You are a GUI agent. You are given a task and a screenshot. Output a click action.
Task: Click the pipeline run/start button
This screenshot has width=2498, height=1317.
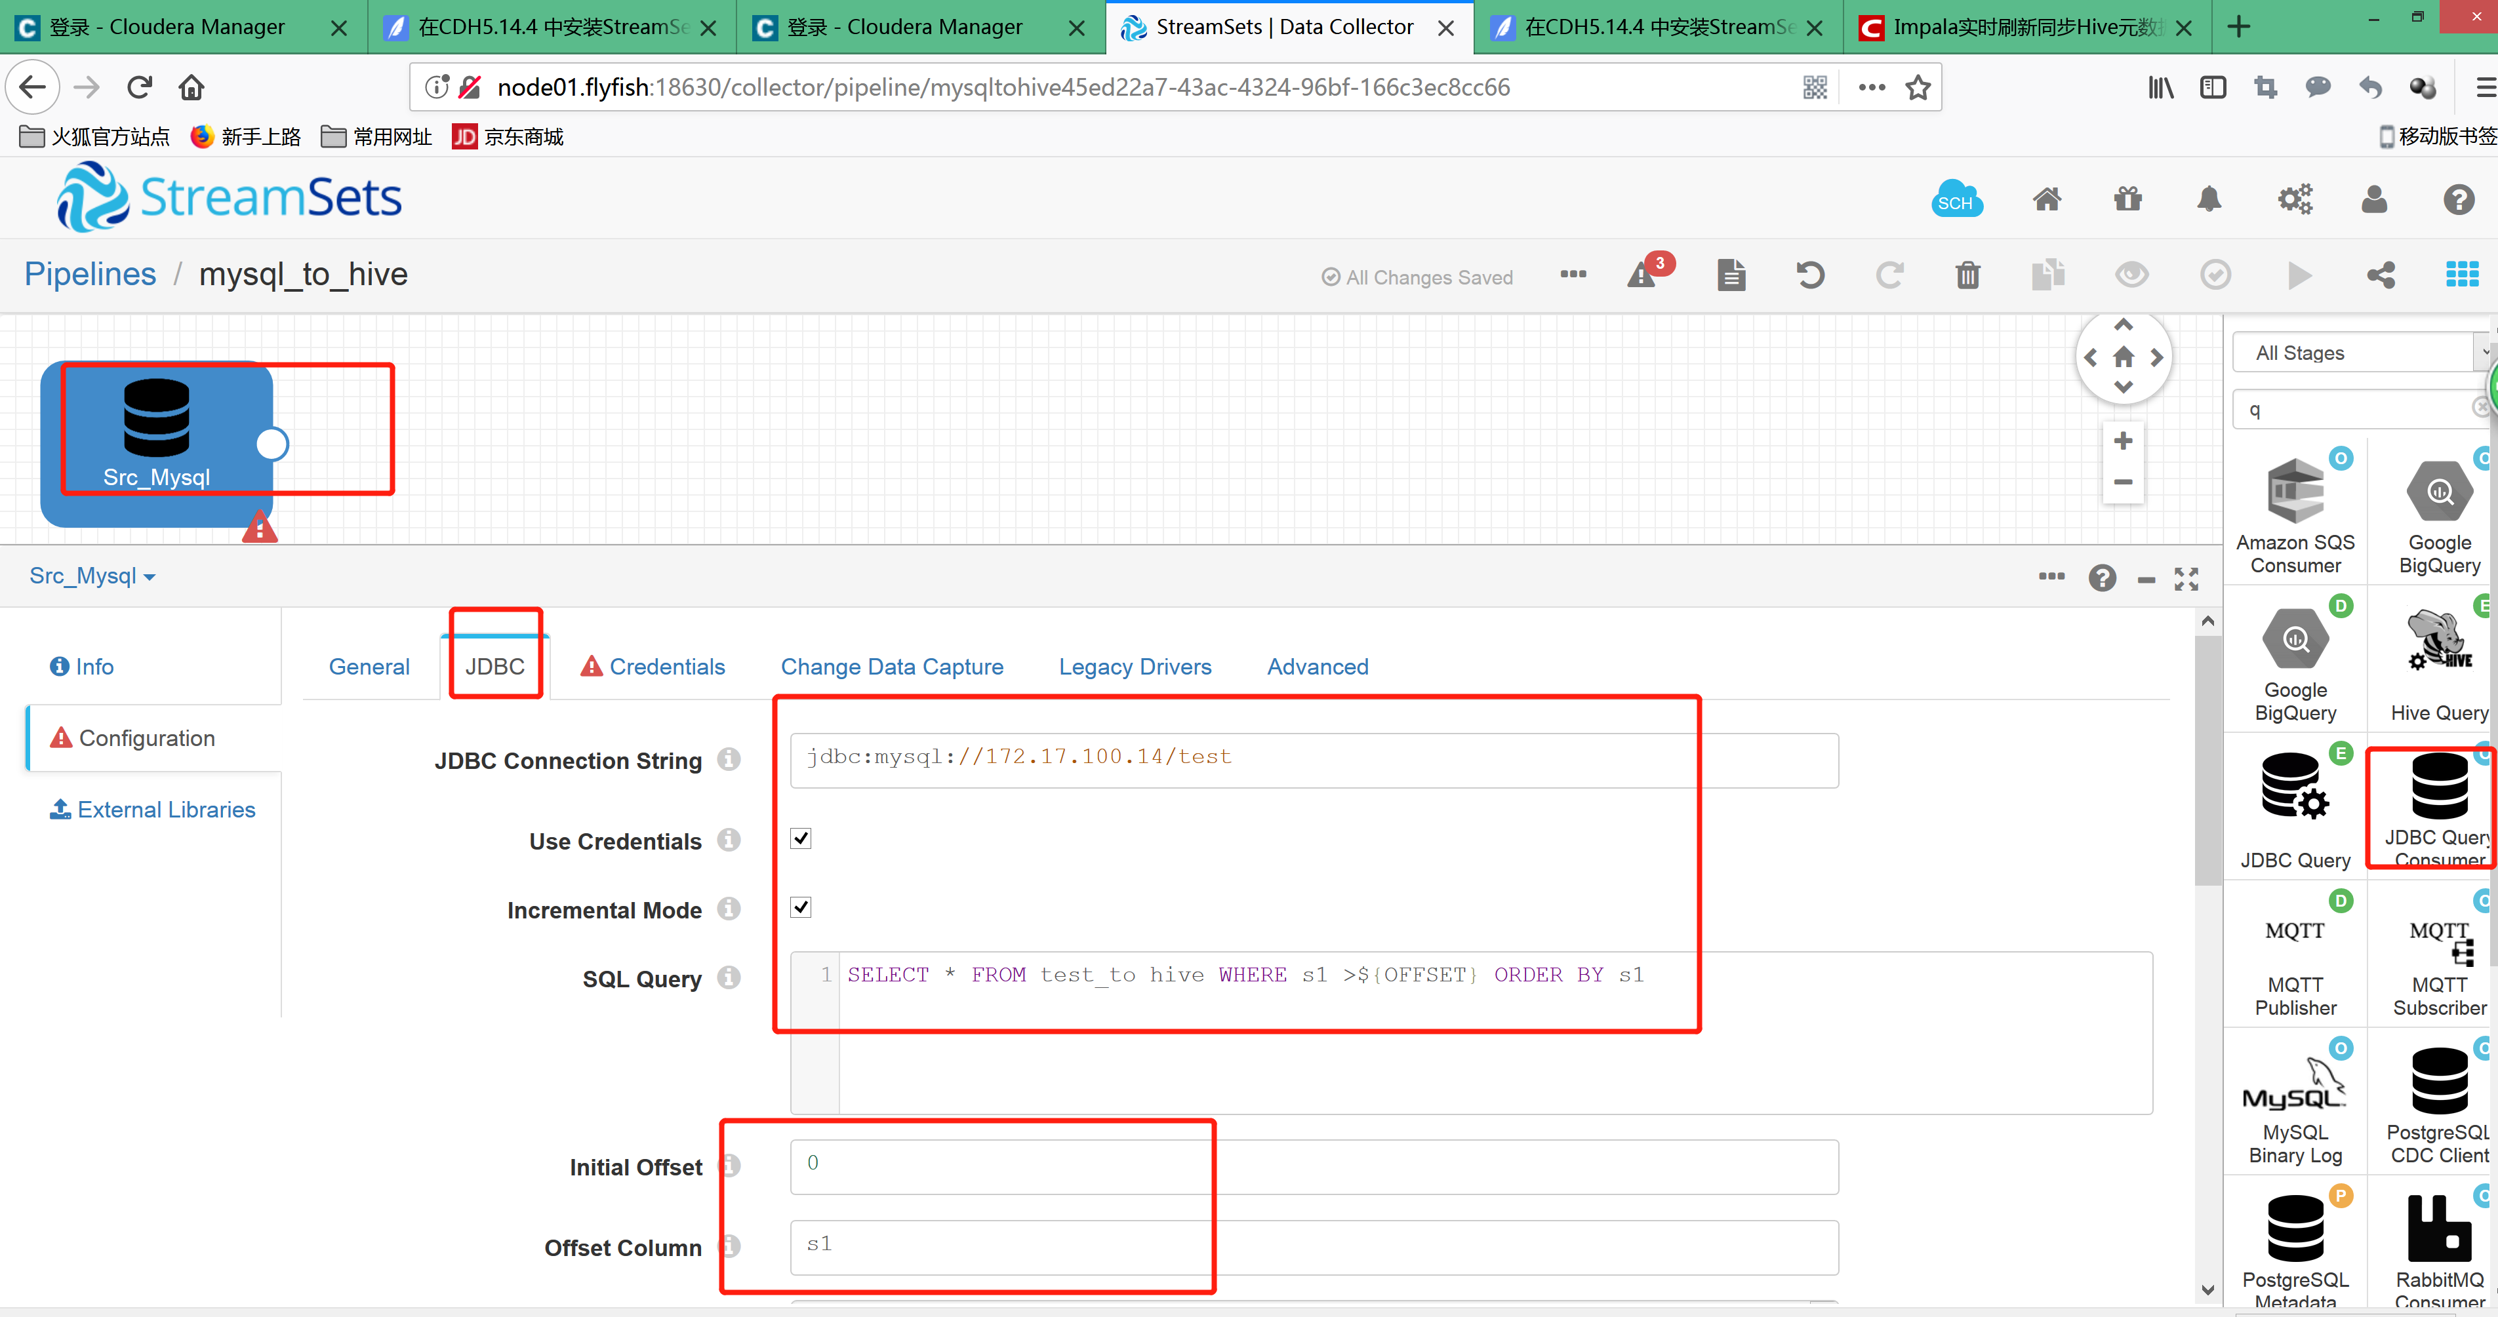coord(2301,276)
